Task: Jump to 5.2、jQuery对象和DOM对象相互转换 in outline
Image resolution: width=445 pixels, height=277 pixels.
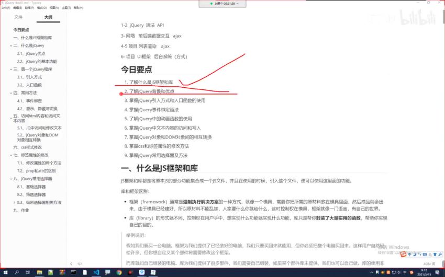Action: click(38, 137)
